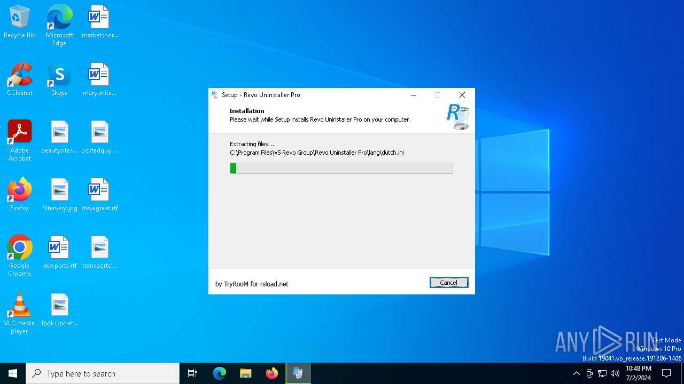
Task: Open the Action Center notifications panel
Action: (666, 373)
